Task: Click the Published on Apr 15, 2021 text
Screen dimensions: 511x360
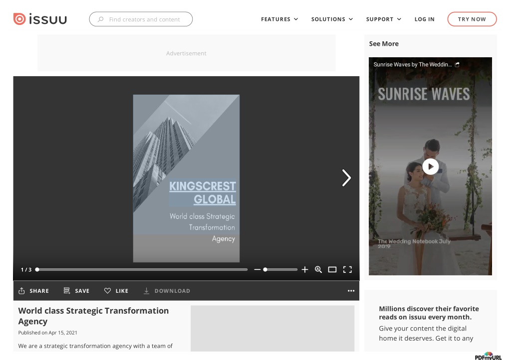Action: point(47,333)
